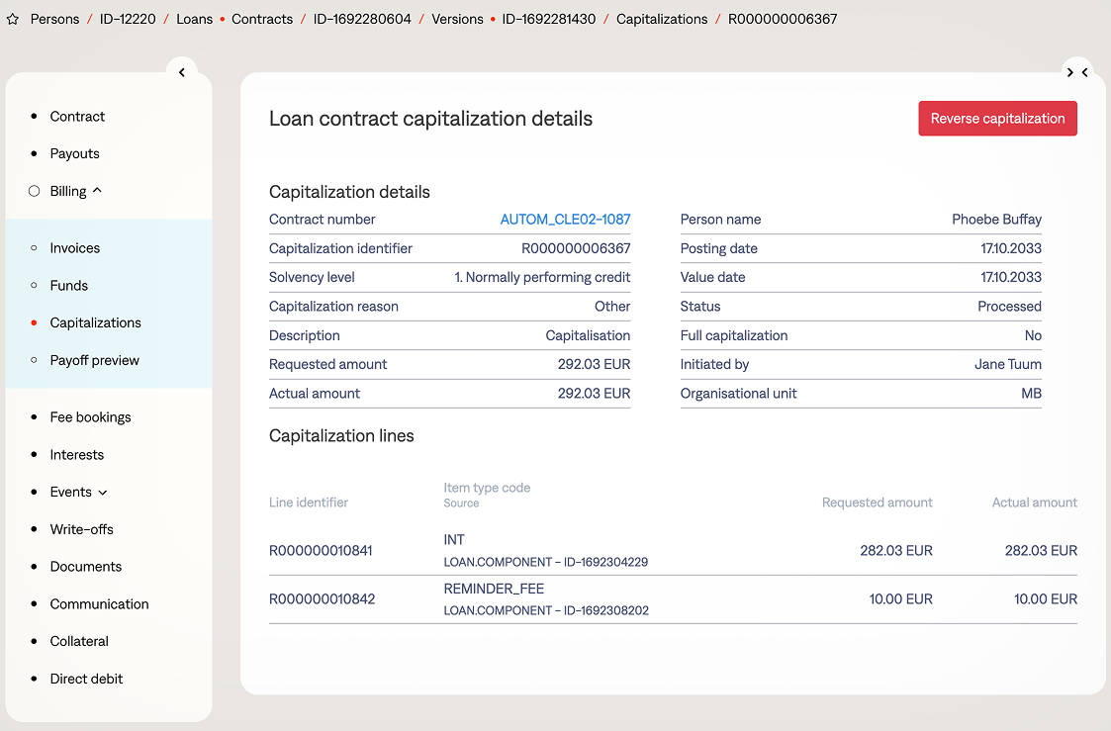
Task: Go to Payoff preview page
Action: tap(95, 360)
